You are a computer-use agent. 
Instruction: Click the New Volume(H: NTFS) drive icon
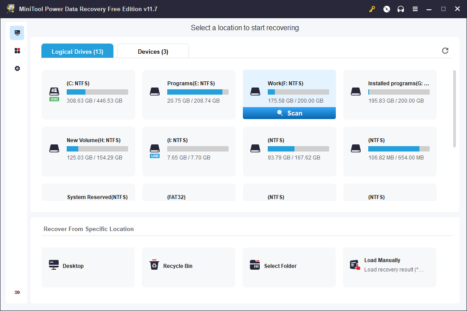(54, 148)
